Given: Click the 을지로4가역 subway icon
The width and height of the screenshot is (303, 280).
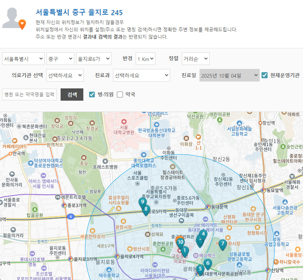Looking at the screenshot, I should [117, 257].
